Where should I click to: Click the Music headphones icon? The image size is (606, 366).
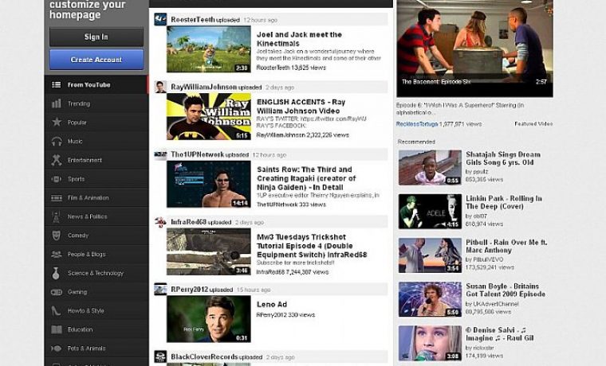57,141
